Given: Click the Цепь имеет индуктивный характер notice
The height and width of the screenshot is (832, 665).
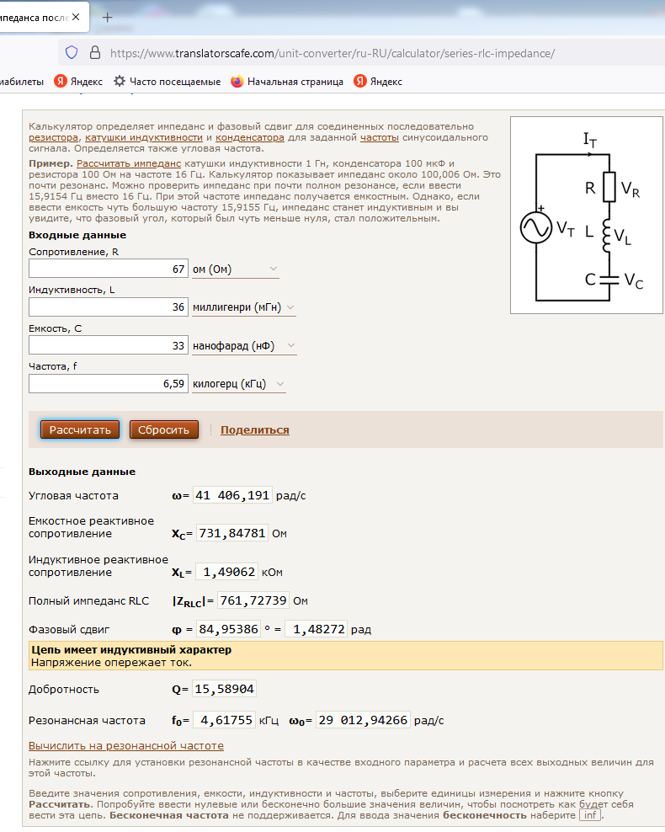Looking at the screenshot, I should (x=346, y=656).
